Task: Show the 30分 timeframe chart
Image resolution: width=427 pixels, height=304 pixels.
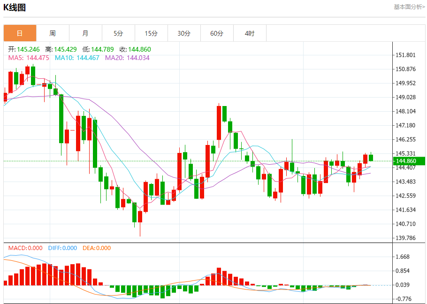Action: point(184,33)
